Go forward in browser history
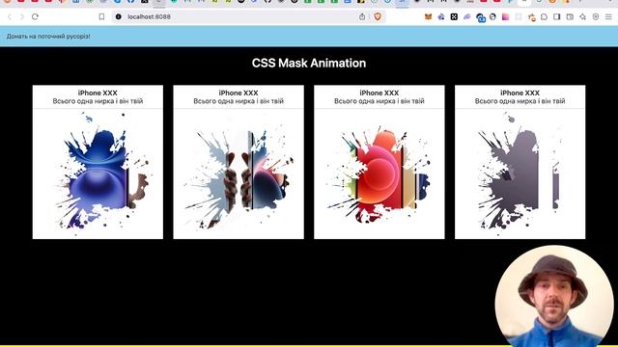The height and width of the screenshot is (347, 618). coord(22,17)
